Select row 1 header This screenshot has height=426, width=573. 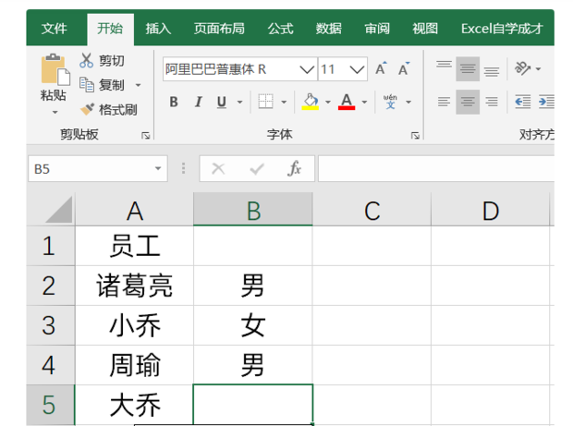pyautogui.click(x=51, y=246)
